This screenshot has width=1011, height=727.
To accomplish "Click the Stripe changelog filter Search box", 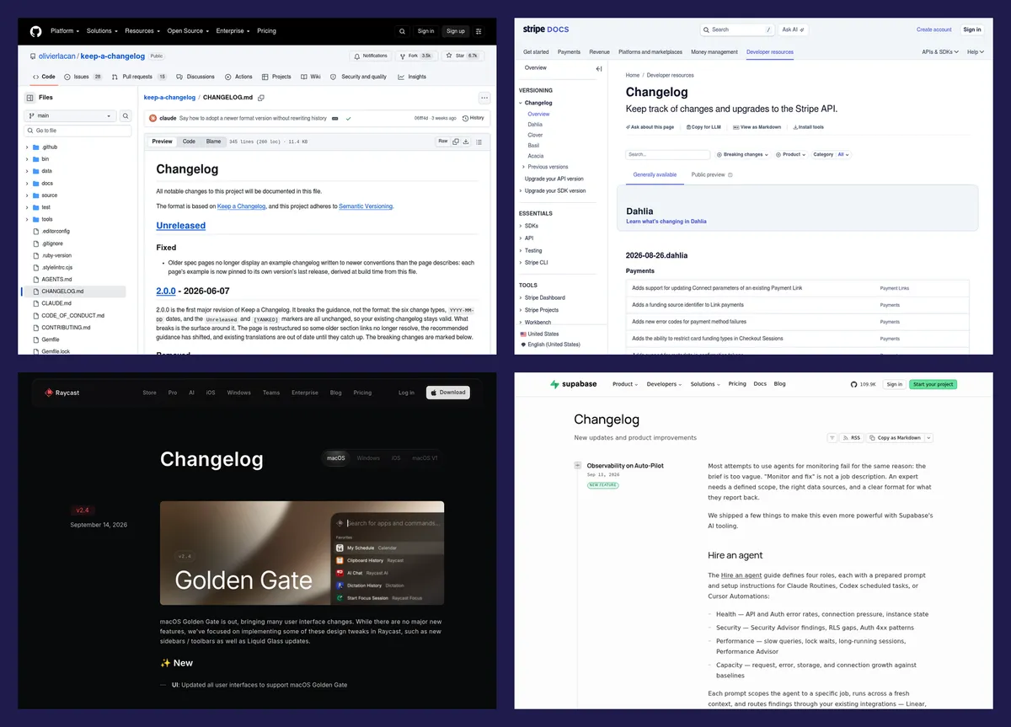I will point(668,155).
